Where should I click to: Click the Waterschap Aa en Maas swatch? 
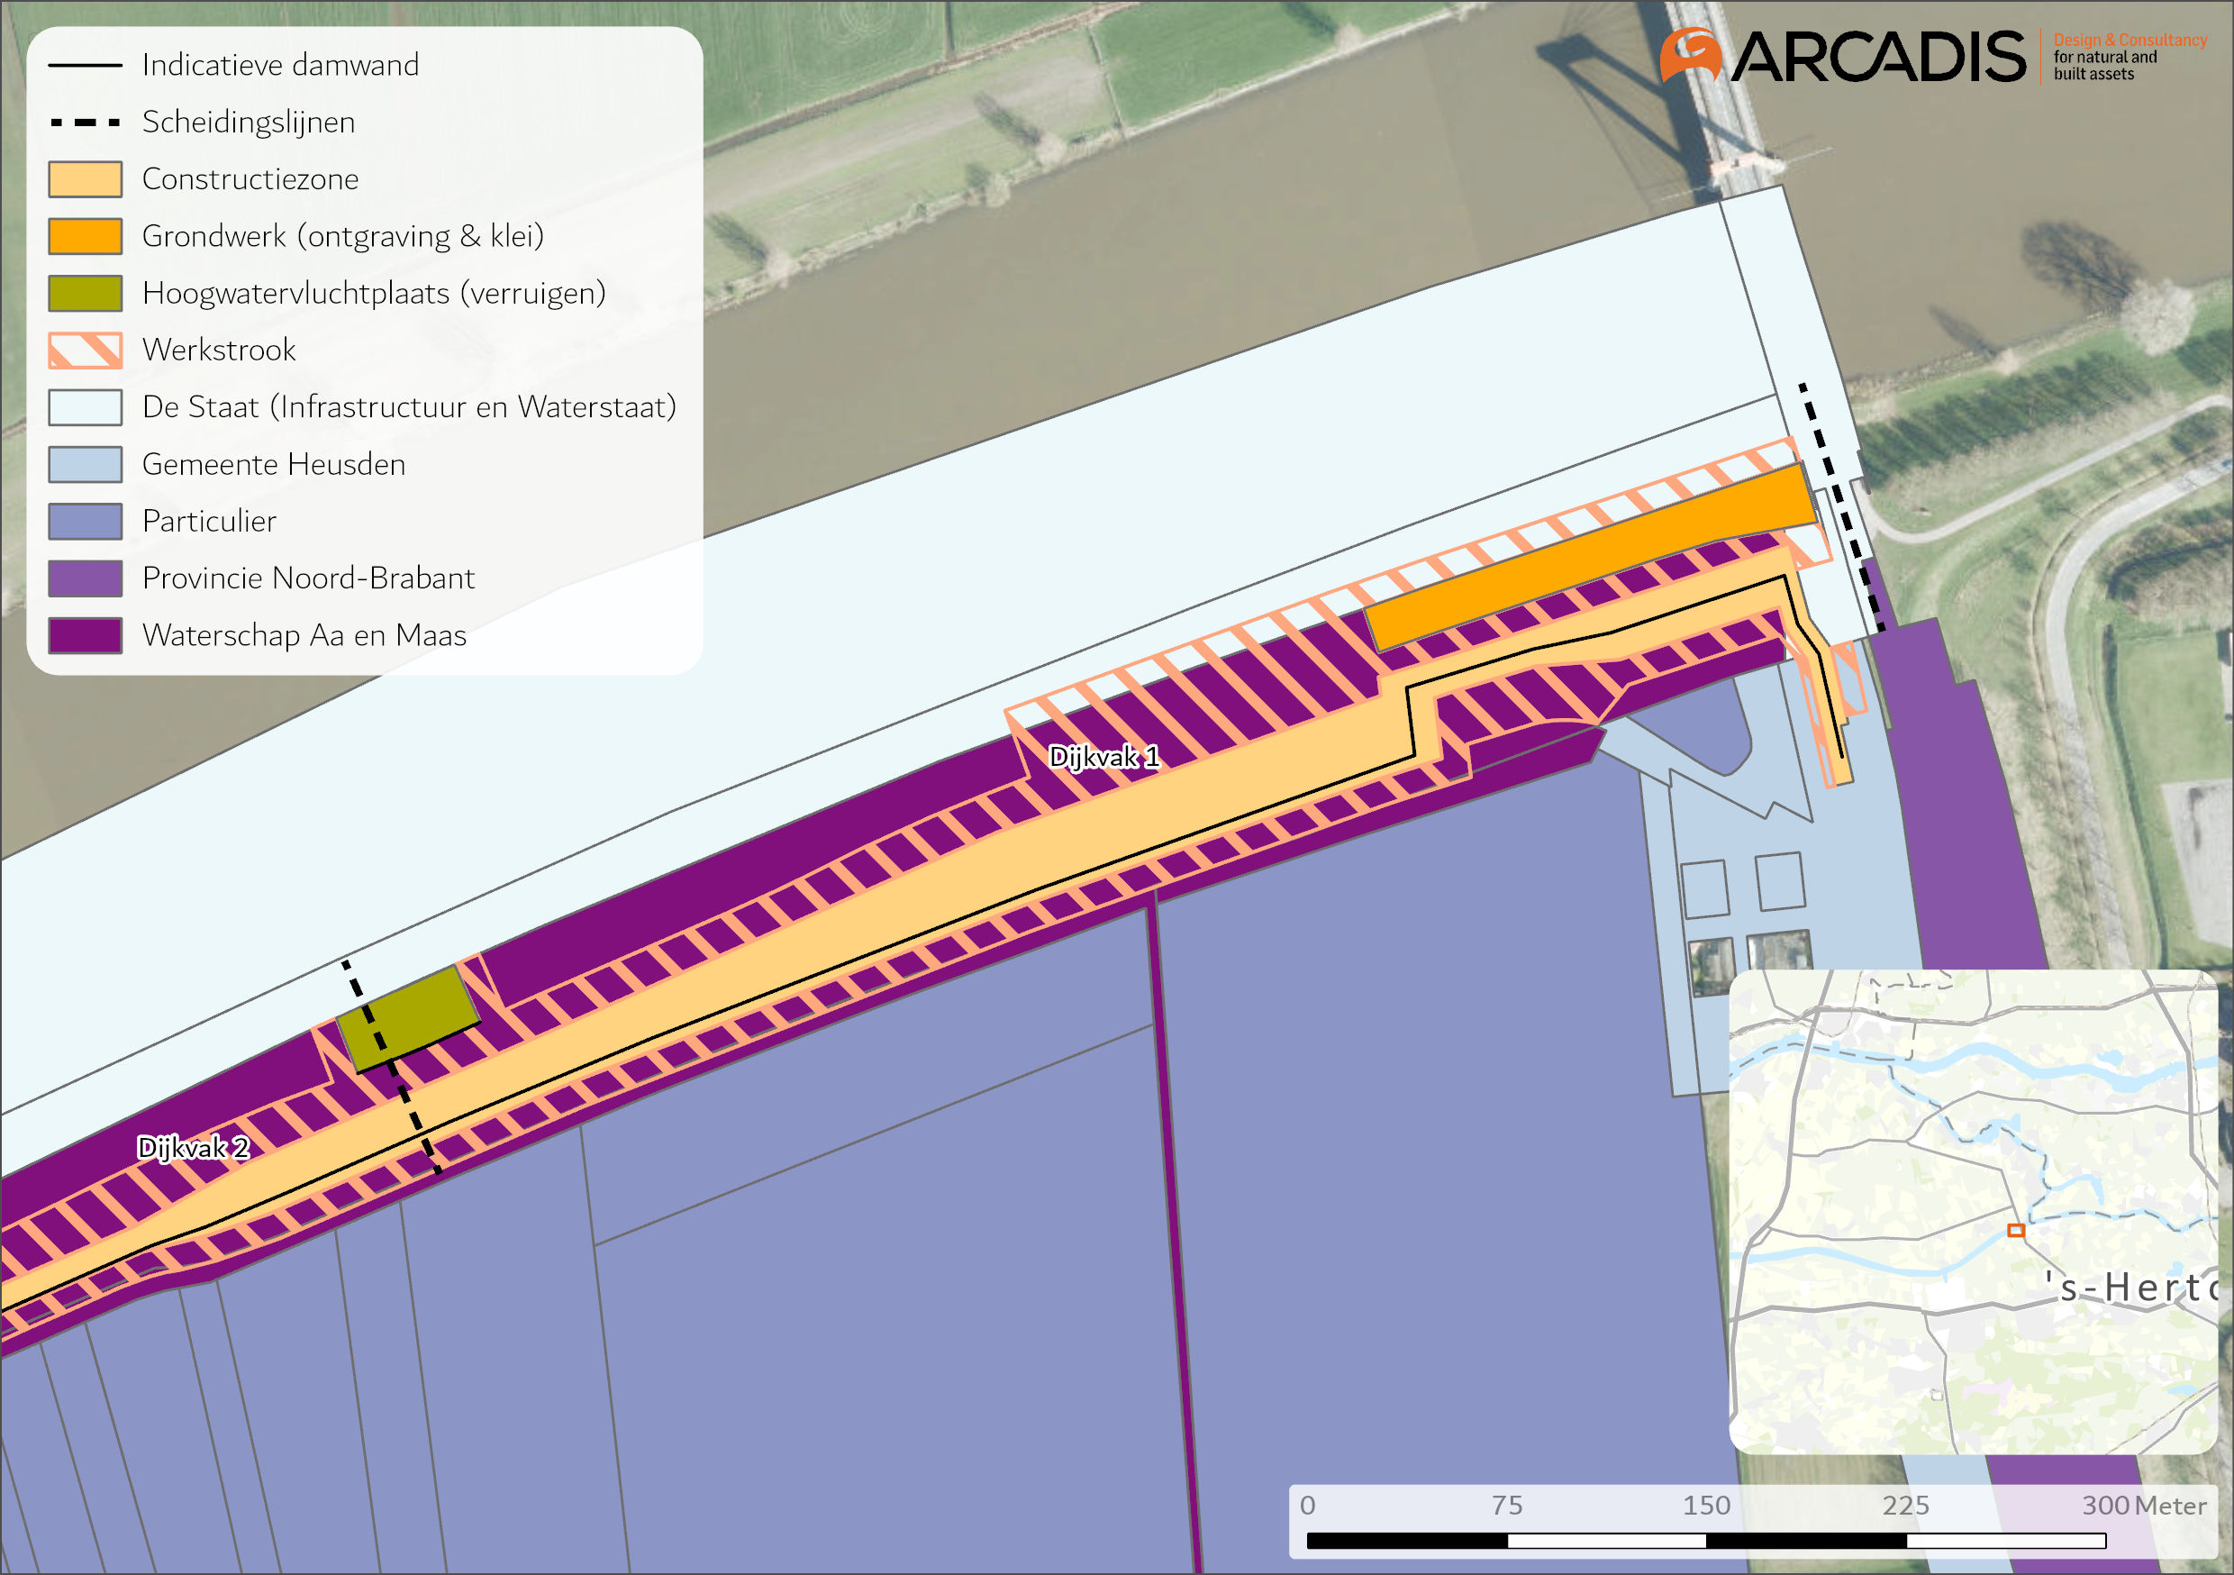click(x=86, y=635)
